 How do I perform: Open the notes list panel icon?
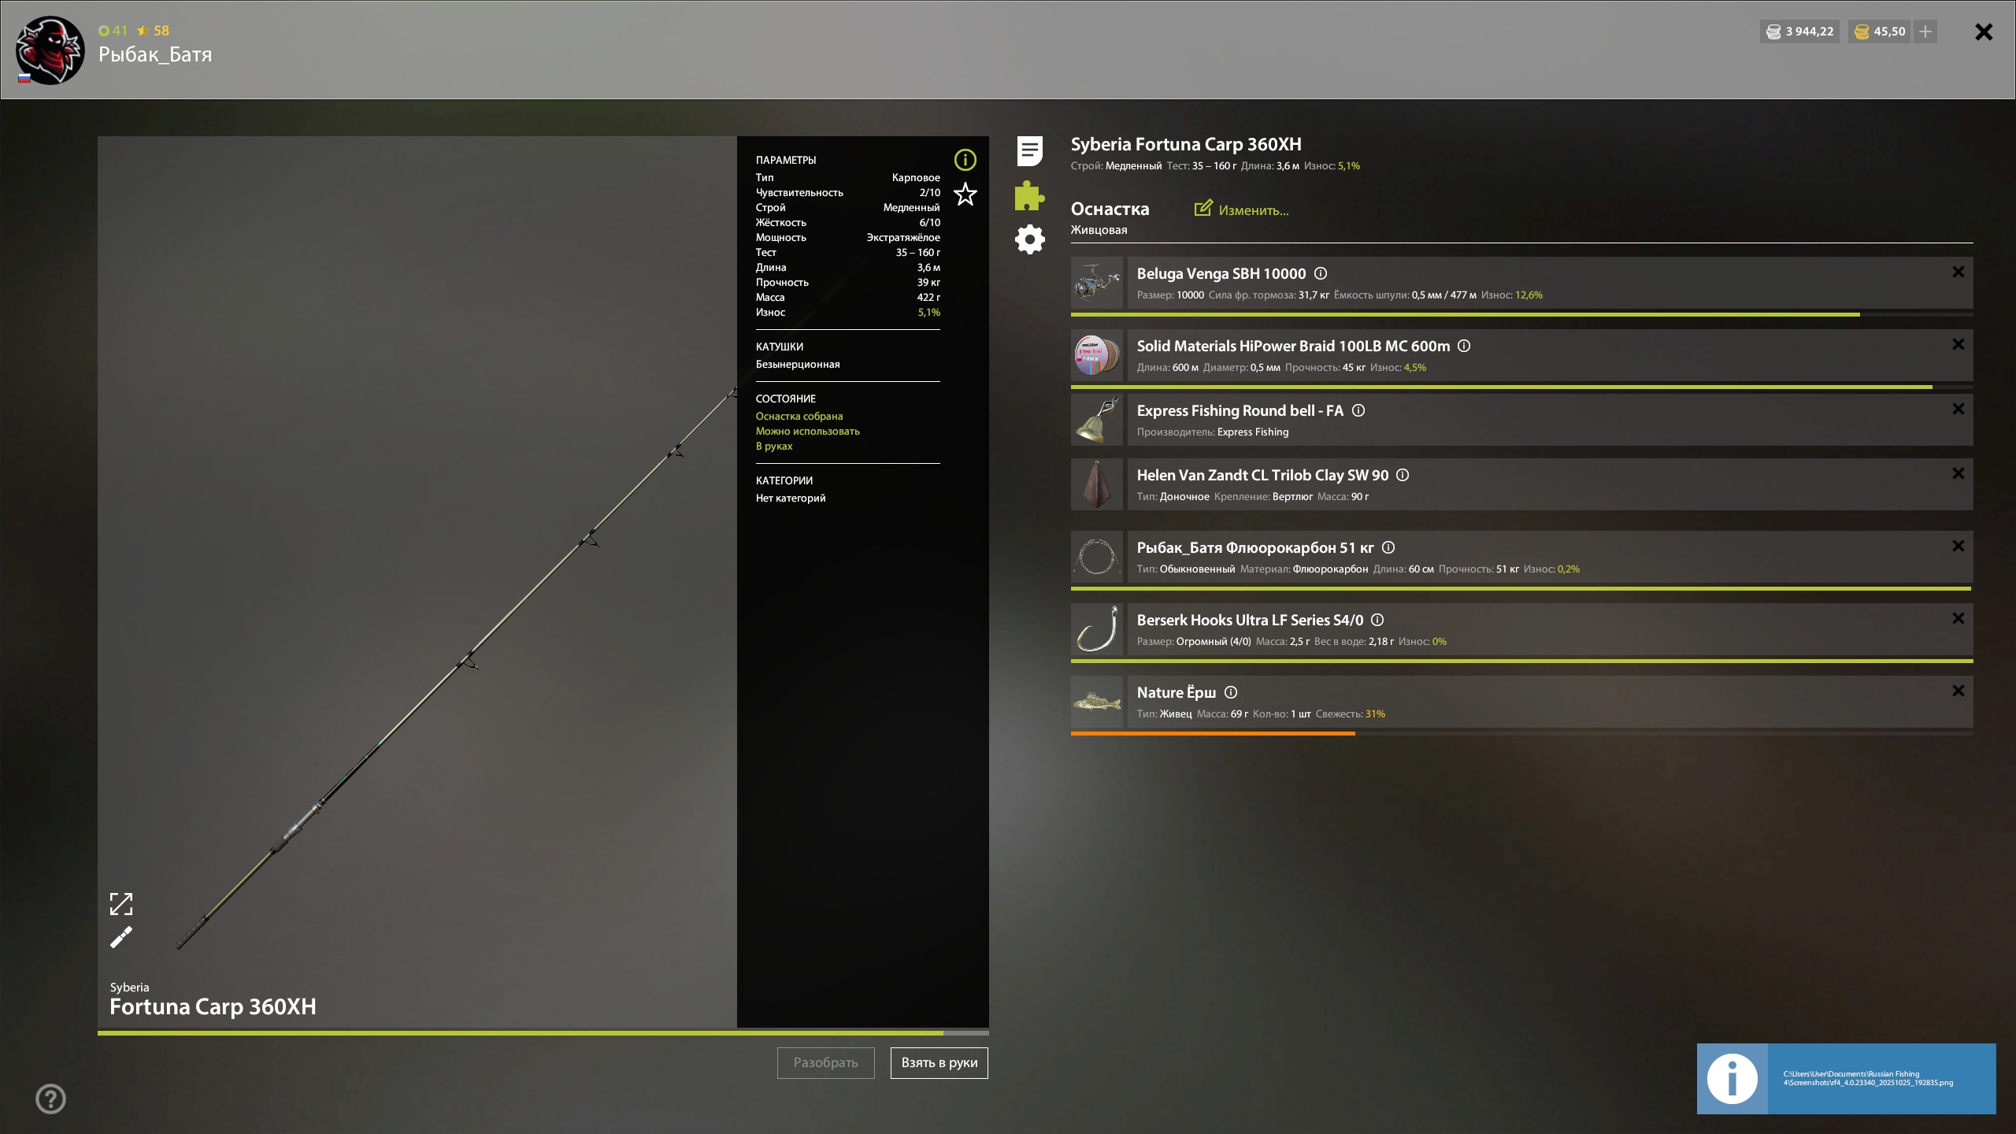click(x=1029, y=150)
